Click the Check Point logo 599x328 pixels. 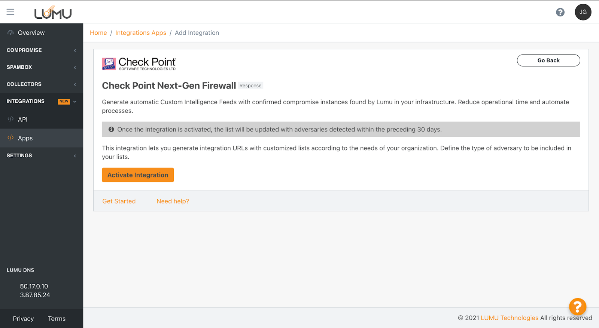(x=139, y=64)
